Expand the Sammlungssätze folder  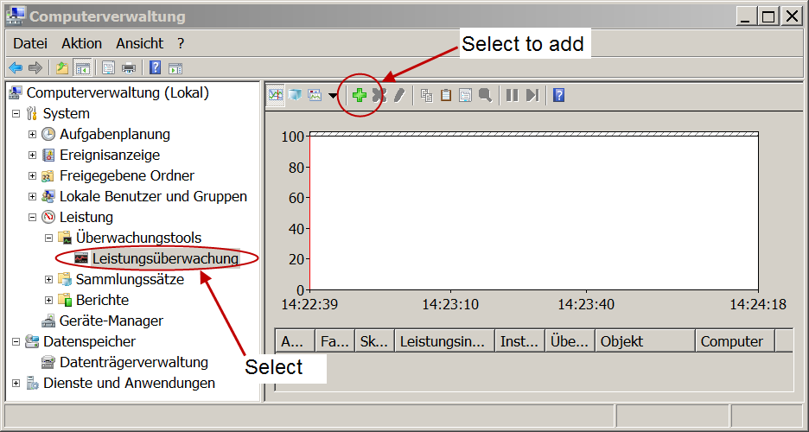[48, 279]
